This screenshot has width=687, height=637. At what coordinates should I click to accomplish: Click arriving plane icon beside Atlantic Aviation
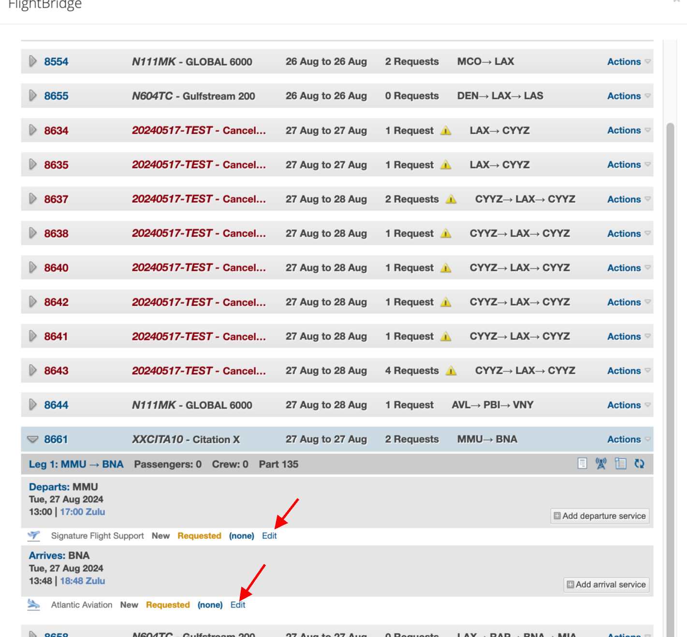(x=34, y=605)
